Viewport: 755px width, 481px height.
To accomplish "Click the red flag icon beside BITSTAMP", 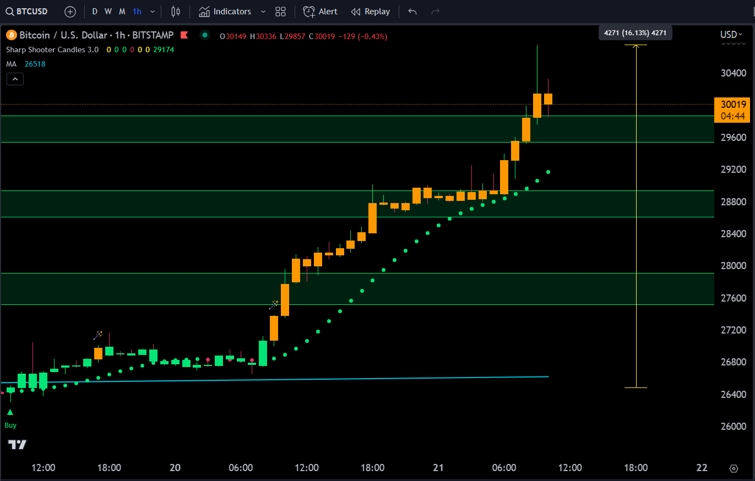I will coord(184,35).
